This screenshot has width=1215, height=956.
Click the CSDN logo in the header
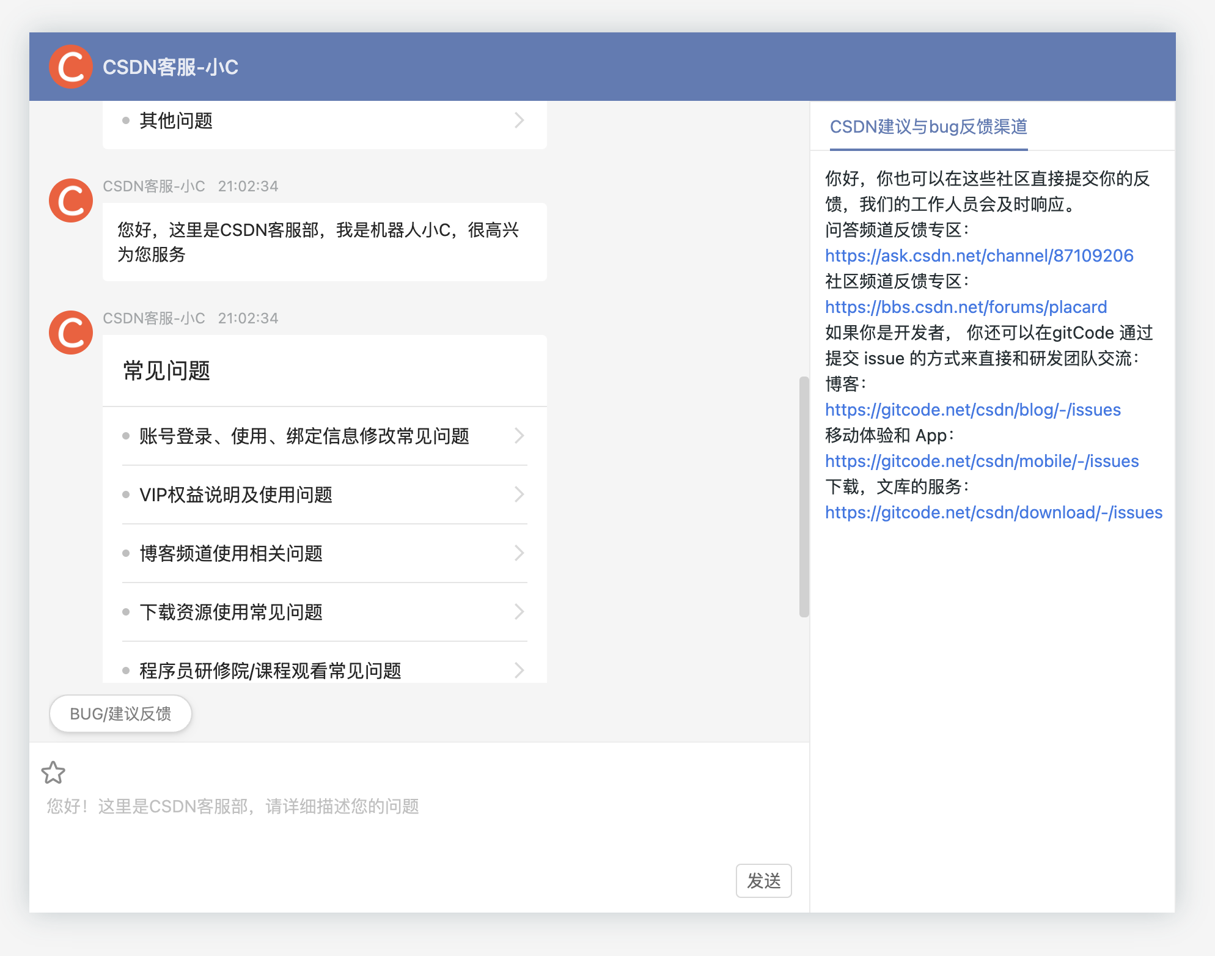tap(71, 67)
